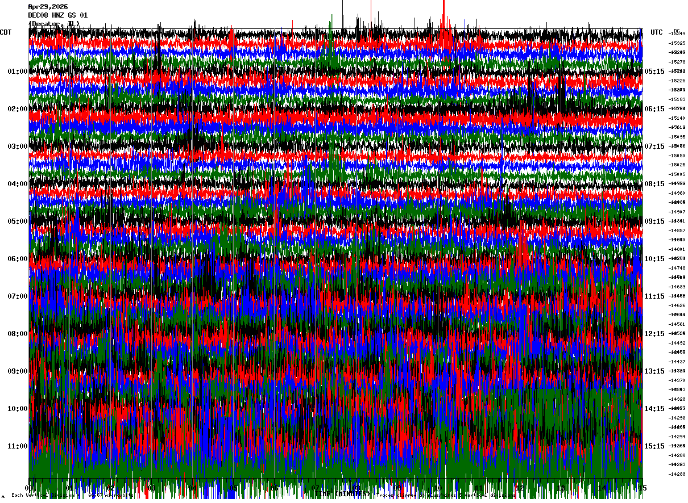The height and width of the screenshot is (503, 688).
Task: Click the DC offset value -14329
Action: (677, 399)
